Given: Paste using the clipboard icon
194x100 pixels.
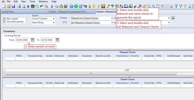Looking at the screenshot, I should tap(61, 6).
